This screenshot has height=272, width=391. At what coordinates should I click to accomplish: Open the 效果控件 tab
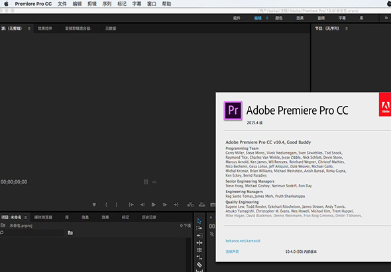coord(45,28)
